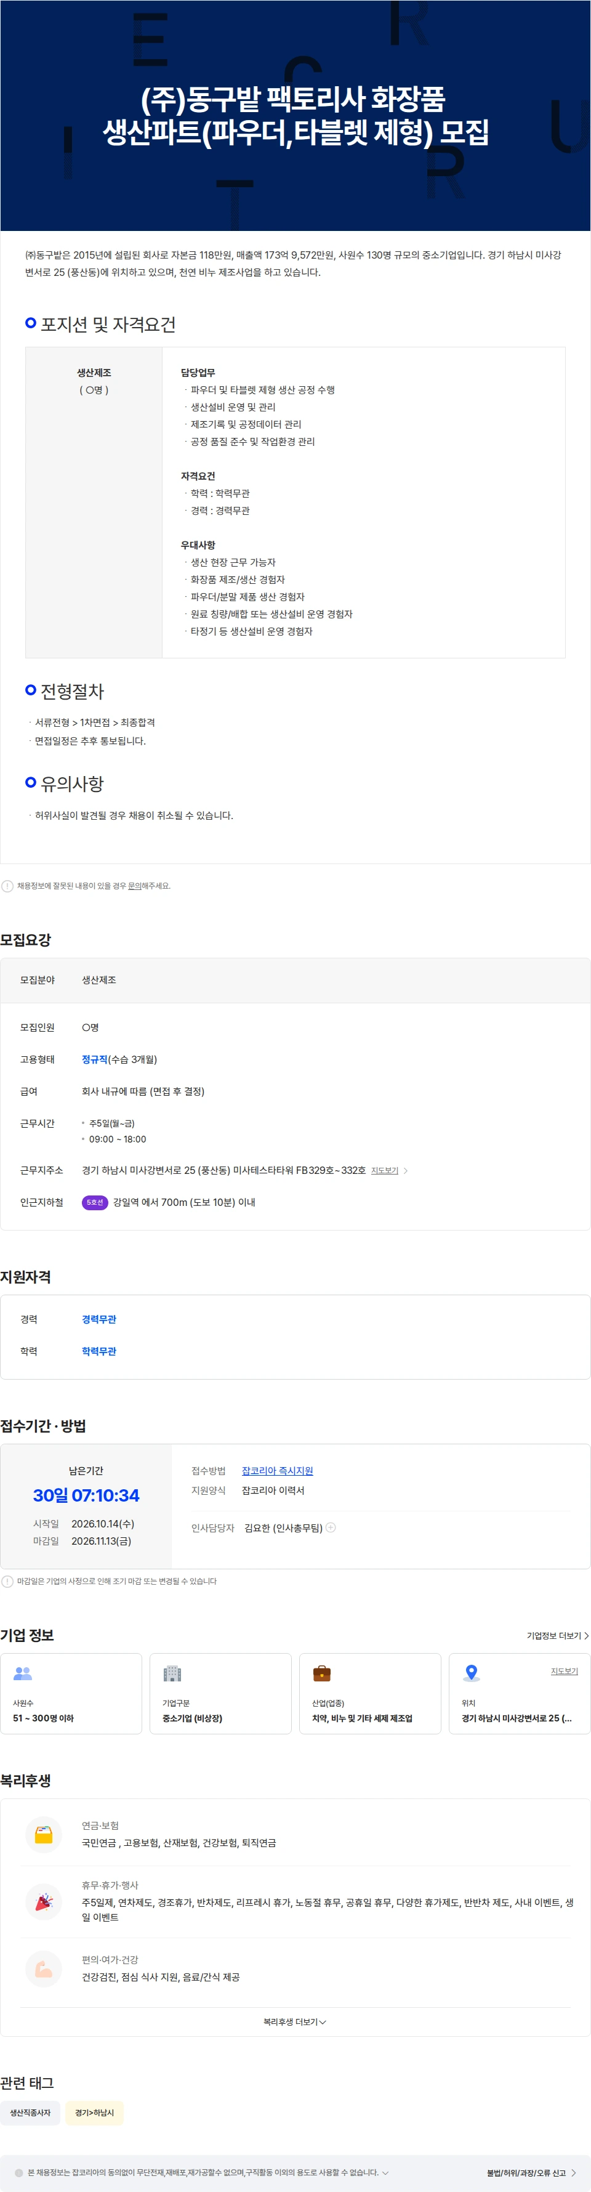The image size is (591, 2192).
Task: Click the 사원수 51 ~ 300명 이하 card
Action: (x=71, y=1693)
